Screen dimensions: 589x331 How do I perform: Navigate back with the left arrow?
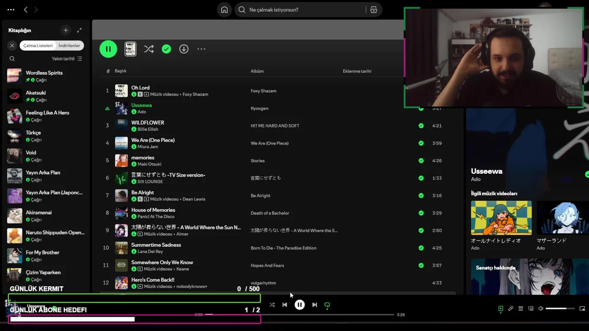pos(26,10)
